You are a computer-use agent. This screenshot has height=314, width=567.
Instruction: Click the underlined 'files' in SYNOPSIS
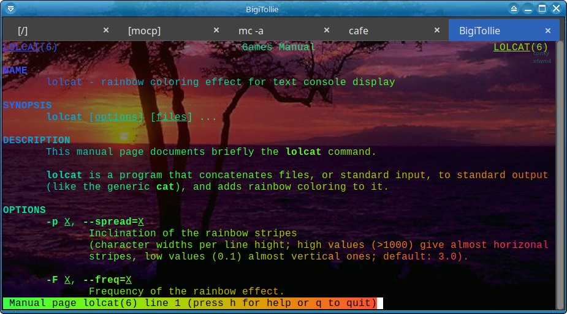click(x=171, y=117)
